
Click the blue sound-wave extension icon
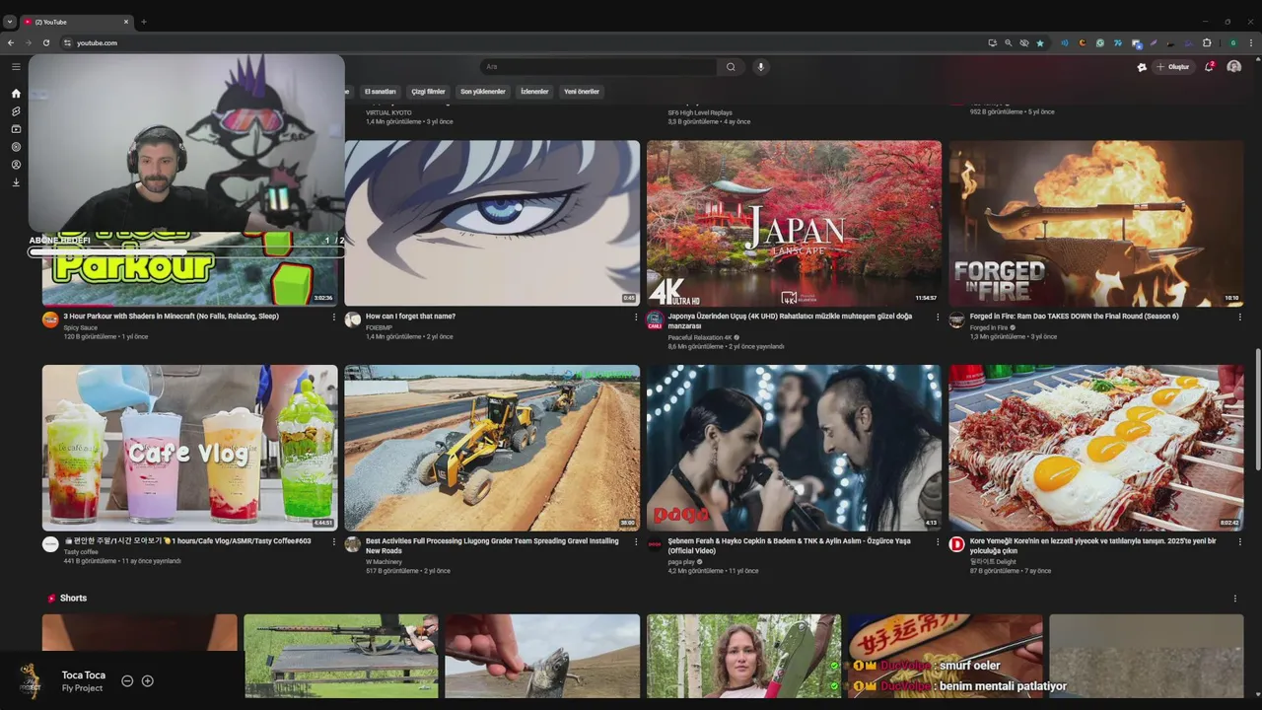pyautogui.click(x=1065, y=43)
